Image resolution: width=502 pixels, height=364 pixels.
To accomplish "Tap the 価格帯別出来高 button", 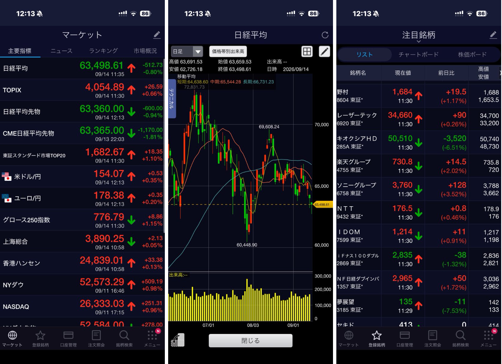I will point(228,51).
